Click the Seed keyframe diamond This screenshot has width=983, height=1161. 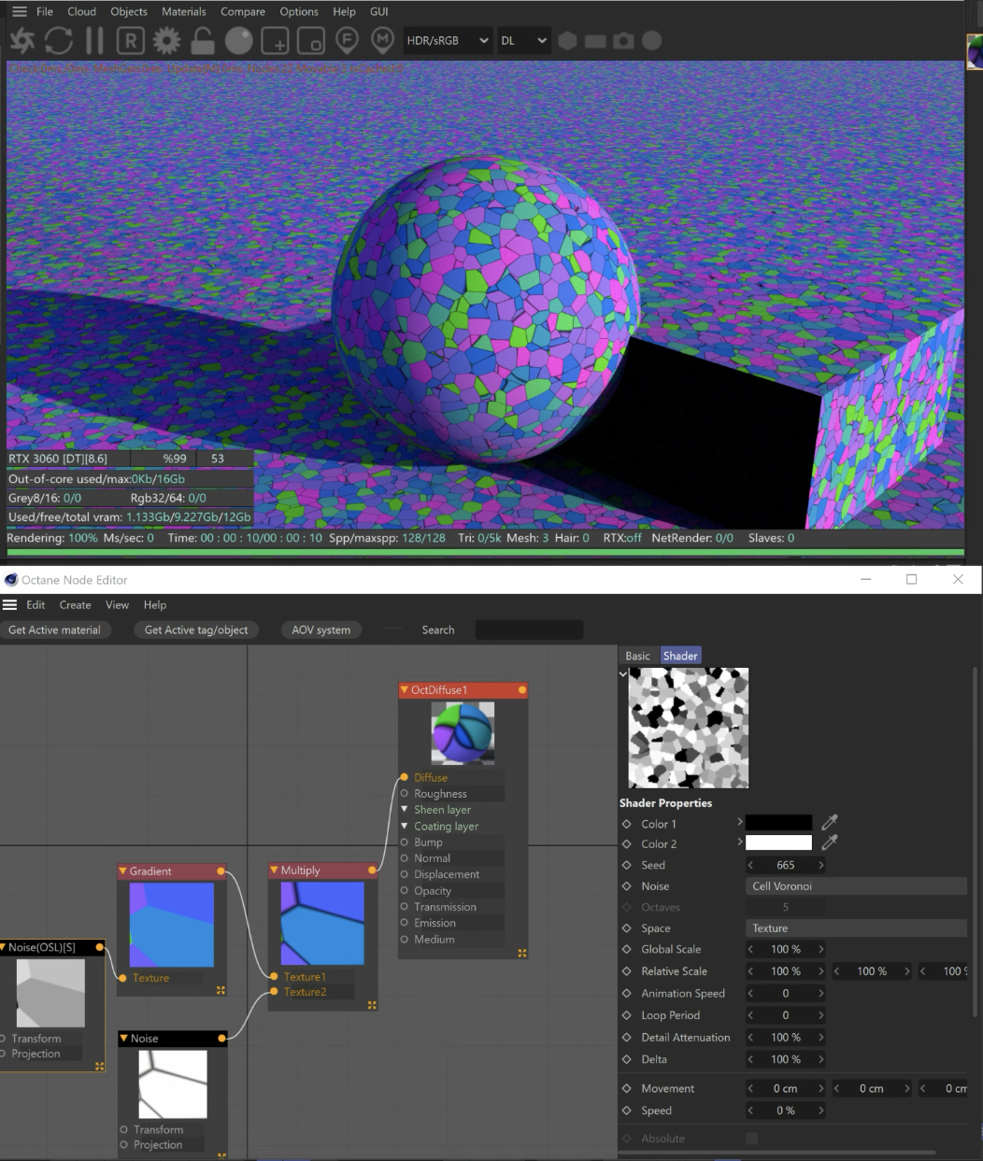click(x=627, y=865)
